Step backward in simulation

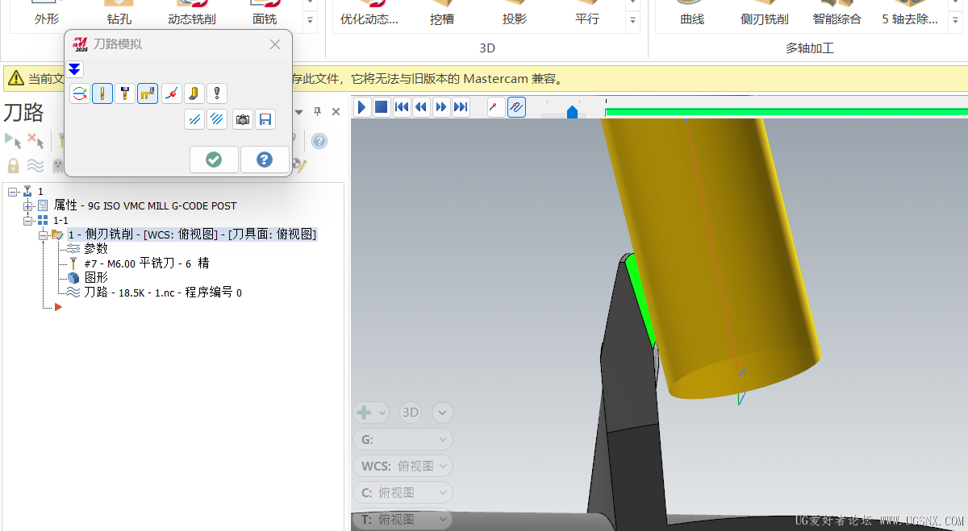421,106
